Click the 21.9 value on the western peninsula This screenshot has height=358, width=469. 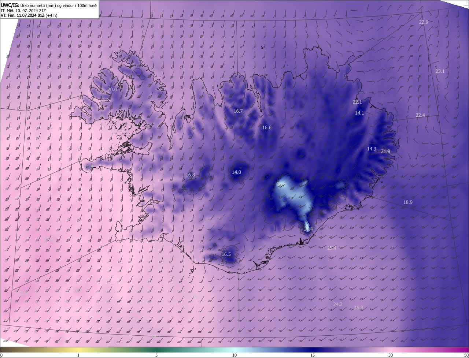click(89, 167)
